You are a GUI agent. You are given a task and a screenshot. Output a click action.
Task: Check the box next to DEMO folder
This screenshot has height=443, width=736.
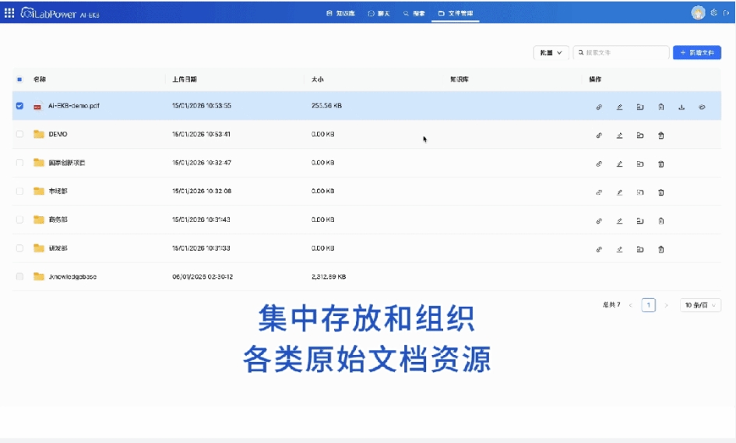click(x=19, y=135)
